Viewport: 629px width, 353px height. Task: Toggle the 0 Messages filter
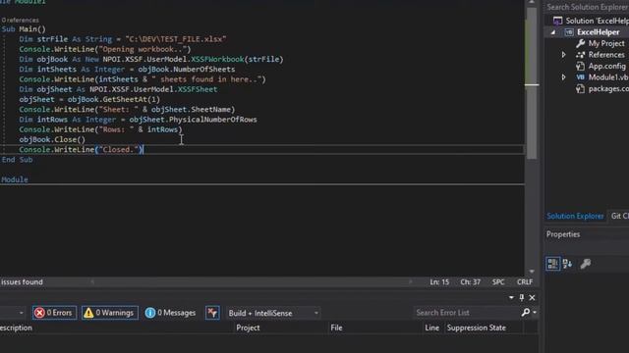pos(170,313)
